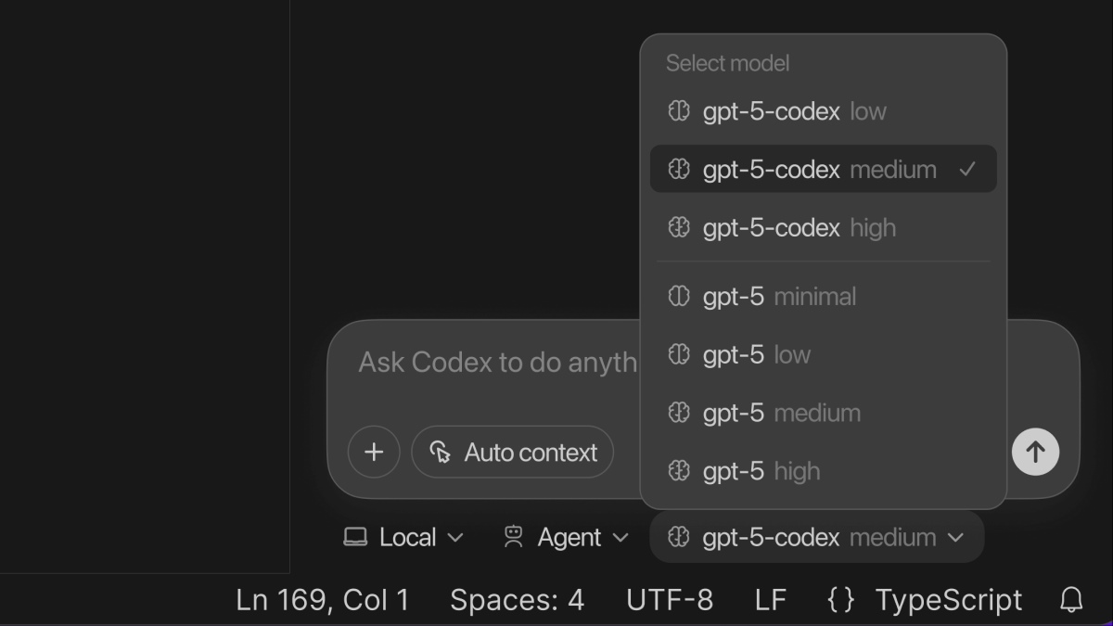This screenshot has width=1113, height=626.
Task: Expand the Agent dropdown chevron
Action: point(620,536)
